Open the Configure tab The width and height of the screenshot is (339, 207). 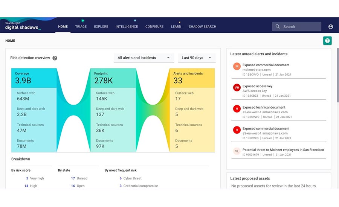(154, 27)
